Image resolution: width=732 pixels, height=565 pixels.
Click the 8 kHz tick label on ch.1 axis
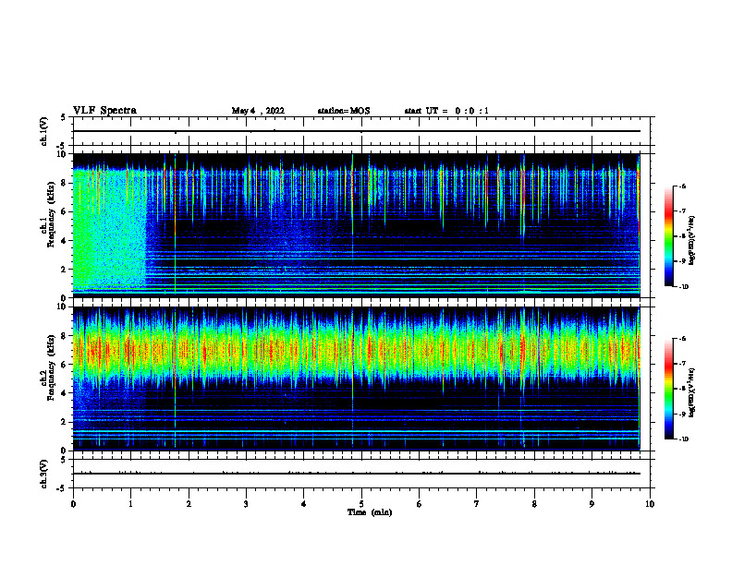coord(65,183)
